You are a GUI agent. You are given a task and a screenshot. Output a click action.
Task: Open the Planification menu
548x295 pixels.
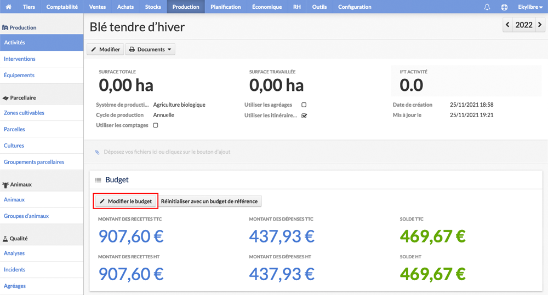click(225, 7)
